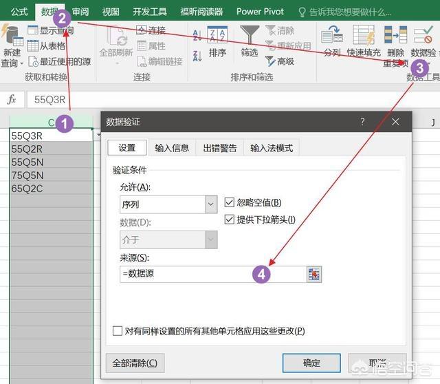This screenshot has width=440, height=384.
Task: Click the Advanced (高级) filter icon
Action: click(x=270, y=61)
